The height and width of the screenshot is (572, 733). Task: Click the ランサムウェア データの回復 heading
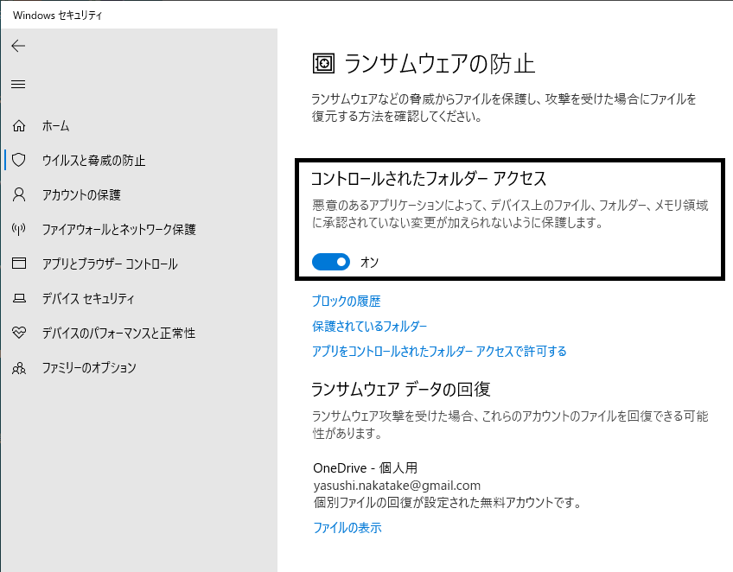coord(401,389)
